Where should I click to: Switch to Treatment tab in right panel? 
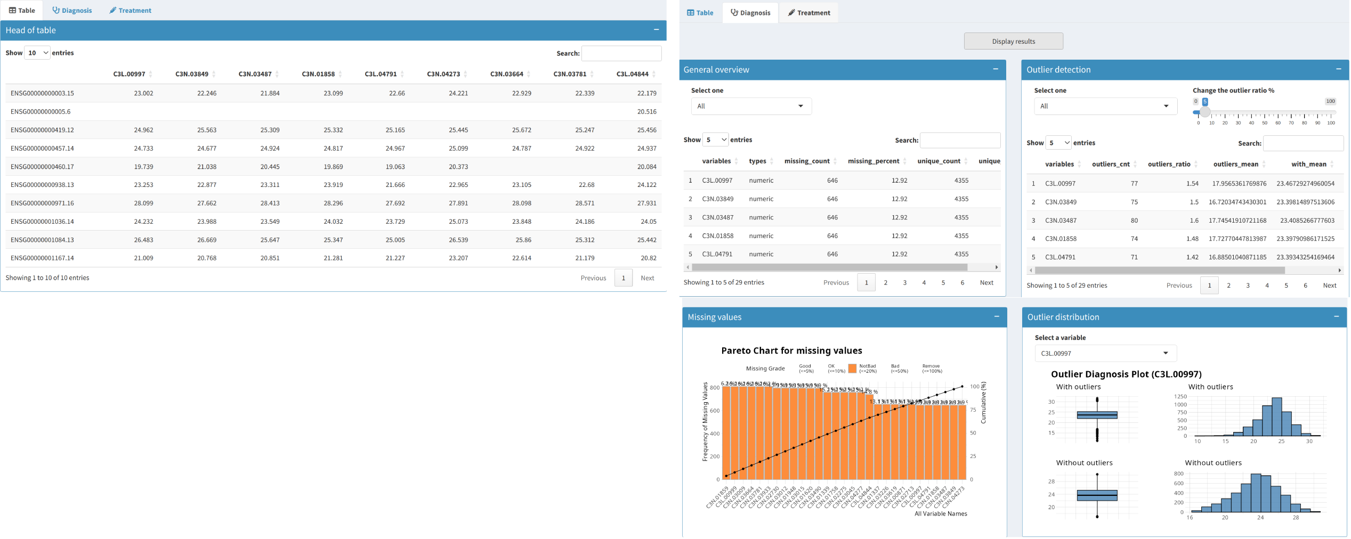pos(809,13)
